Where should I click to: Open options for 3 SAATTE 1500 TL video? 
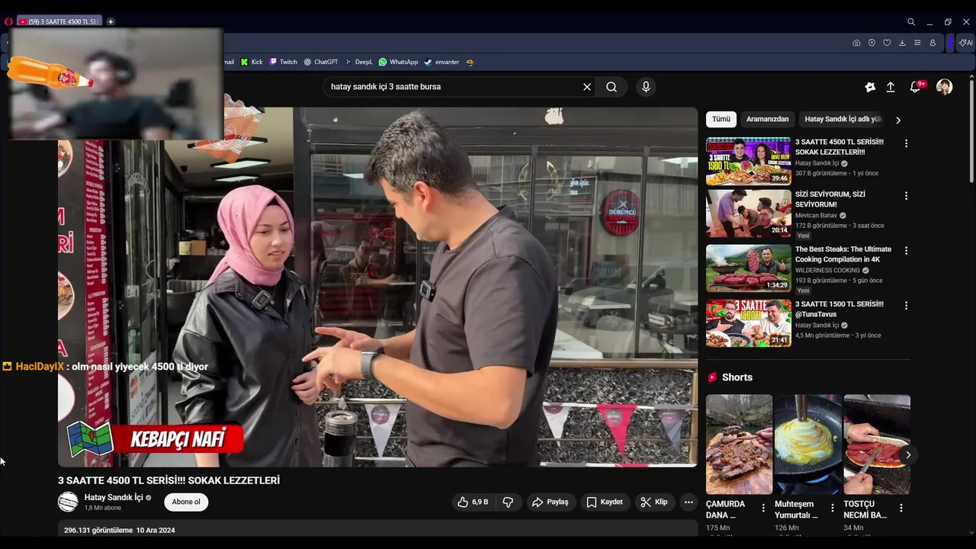(906, 305)
